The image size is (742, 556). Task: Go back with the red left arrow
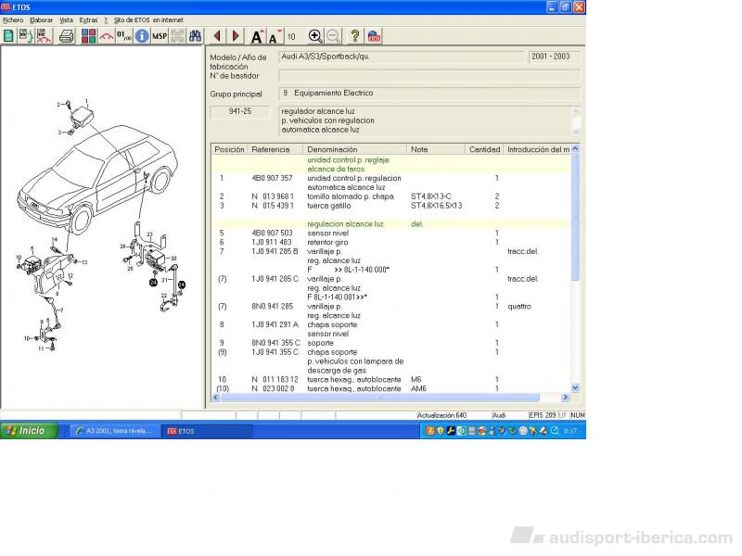[217, 36]
